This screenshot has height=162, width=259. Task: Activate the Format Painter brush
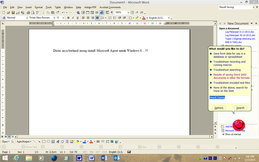(57, 13)
